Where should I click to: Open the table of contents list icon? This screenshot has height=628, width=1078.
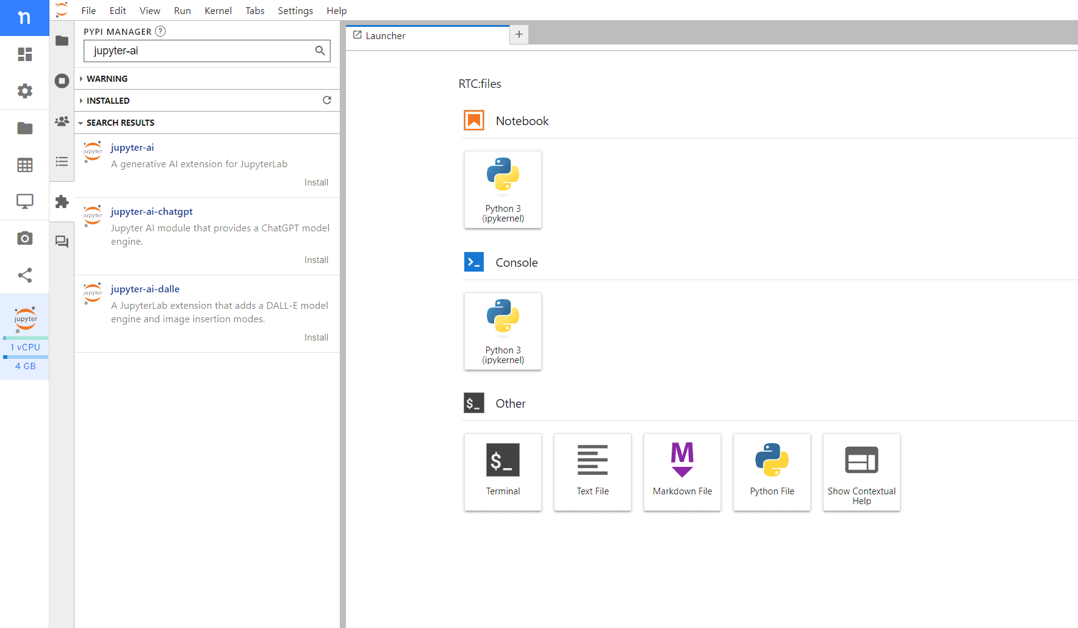[62, 161]
